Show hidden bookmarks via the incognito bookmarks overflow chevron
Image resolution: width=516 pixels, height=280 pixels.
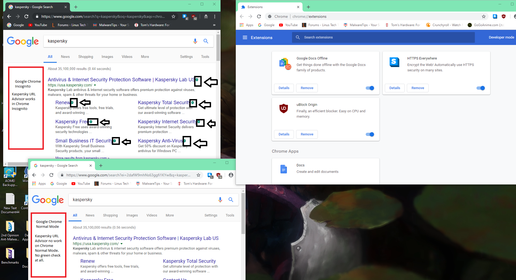pyautogui.click(x=214, y=25)
